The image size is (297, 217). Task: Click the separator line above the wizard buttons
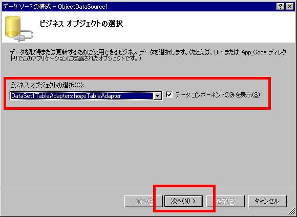pyautogui.click(x=148, y=188)
